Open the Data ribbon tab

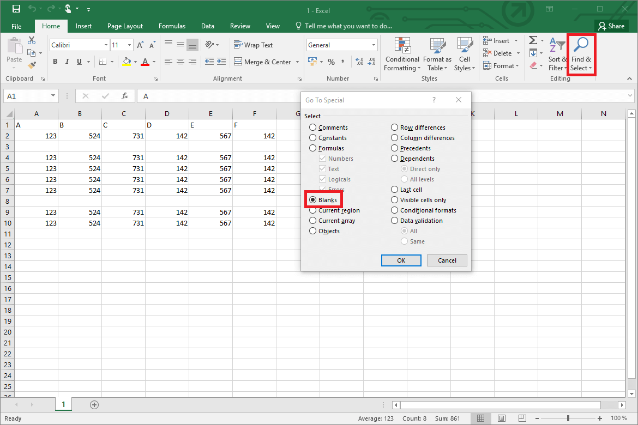click(207, 26)
